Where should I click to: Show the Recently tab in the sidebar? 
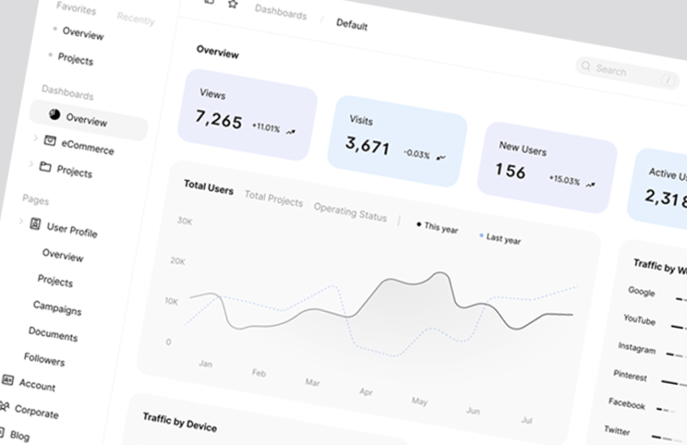click(136, 19)
